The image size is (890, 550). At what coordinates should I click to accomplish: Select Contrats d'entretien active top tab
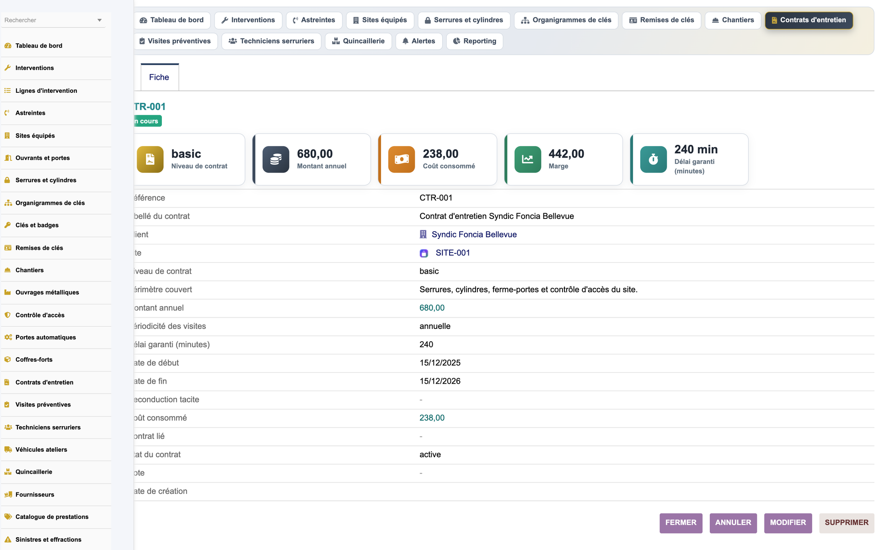809,20
